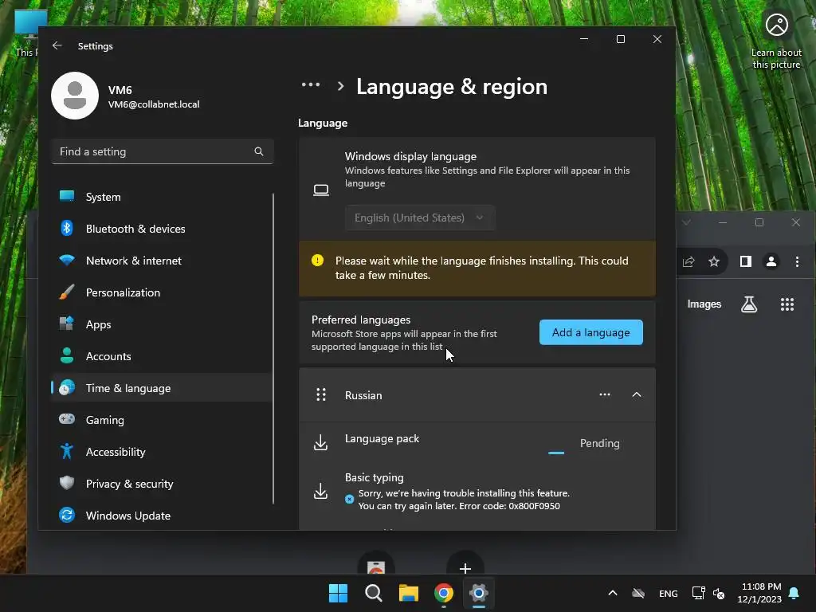Viewport: 816px width, 612px height.
Task: Select Time & language category
Action: click(161, 388)
